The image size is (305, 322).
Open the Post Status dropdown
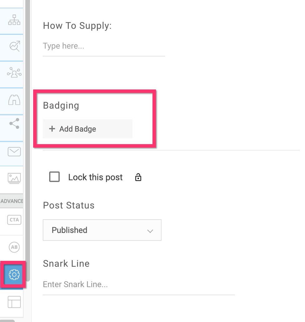coord(102,230)
